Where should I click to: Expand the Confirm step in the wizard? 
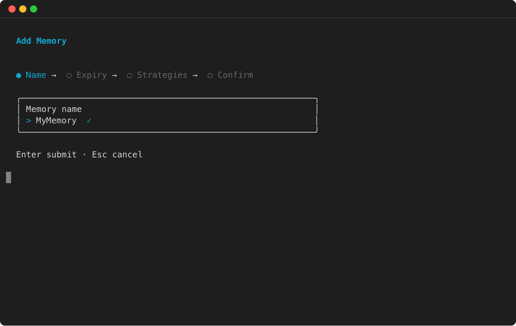pyautogui.click(x=235, y=75)
